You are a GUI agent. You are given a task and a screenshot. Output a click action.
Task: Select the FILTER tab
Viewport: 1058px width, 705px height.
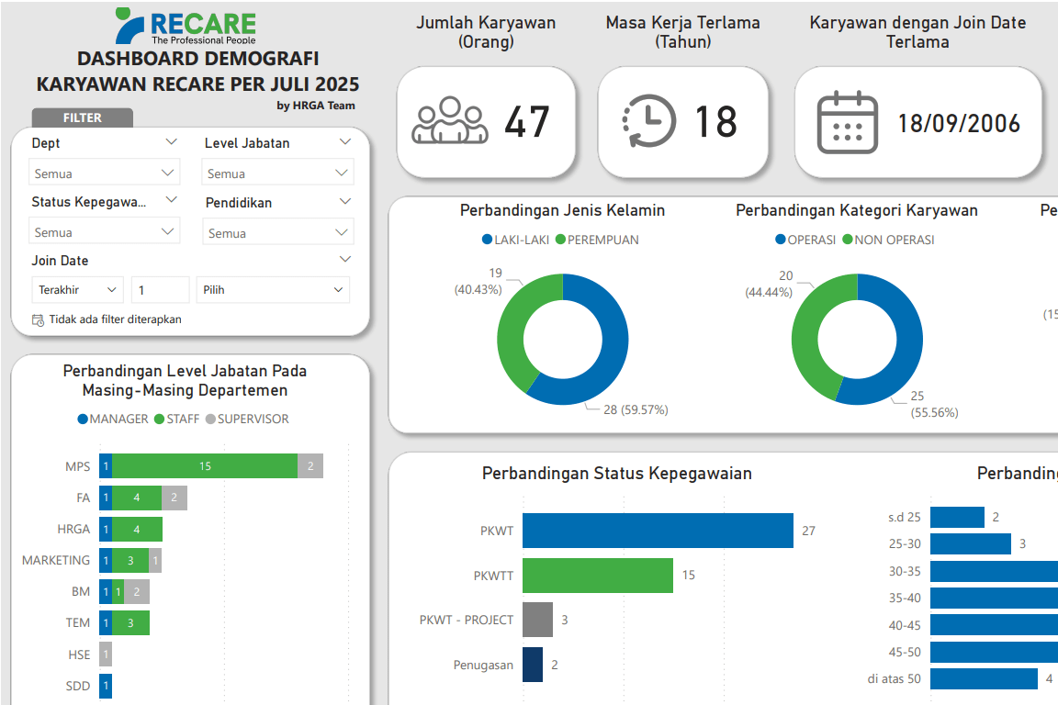tap(83, 117)
